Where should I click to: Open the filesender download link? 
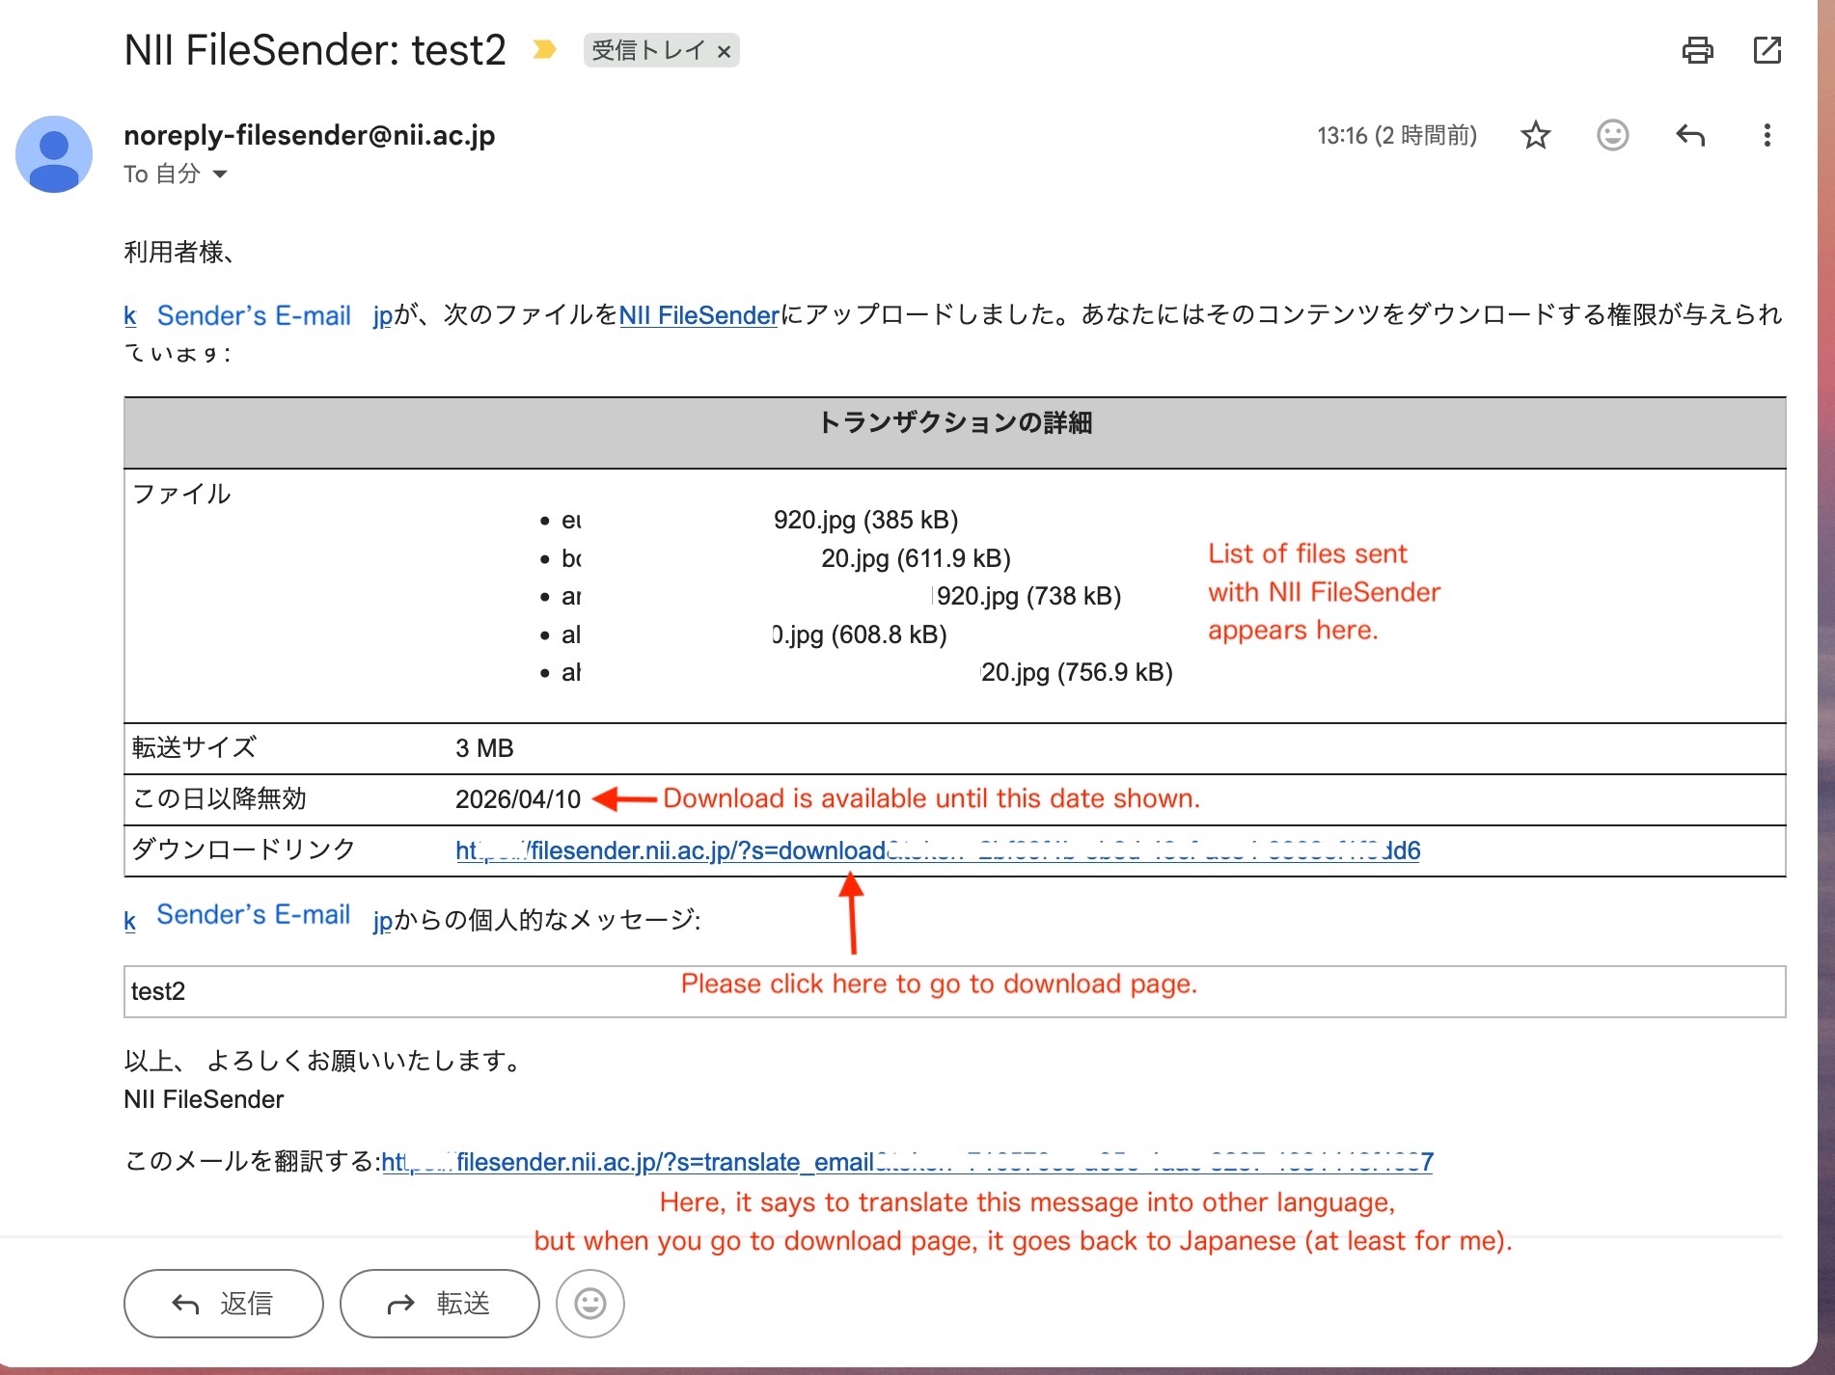click(x=936, y=850)
